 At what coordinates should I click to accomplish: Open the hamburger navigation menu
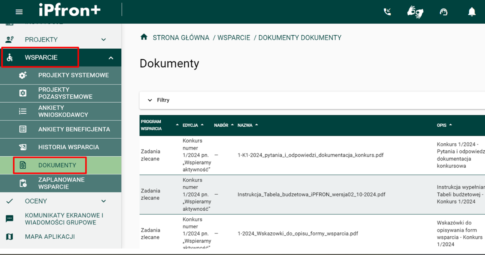[x=19, y=12]
